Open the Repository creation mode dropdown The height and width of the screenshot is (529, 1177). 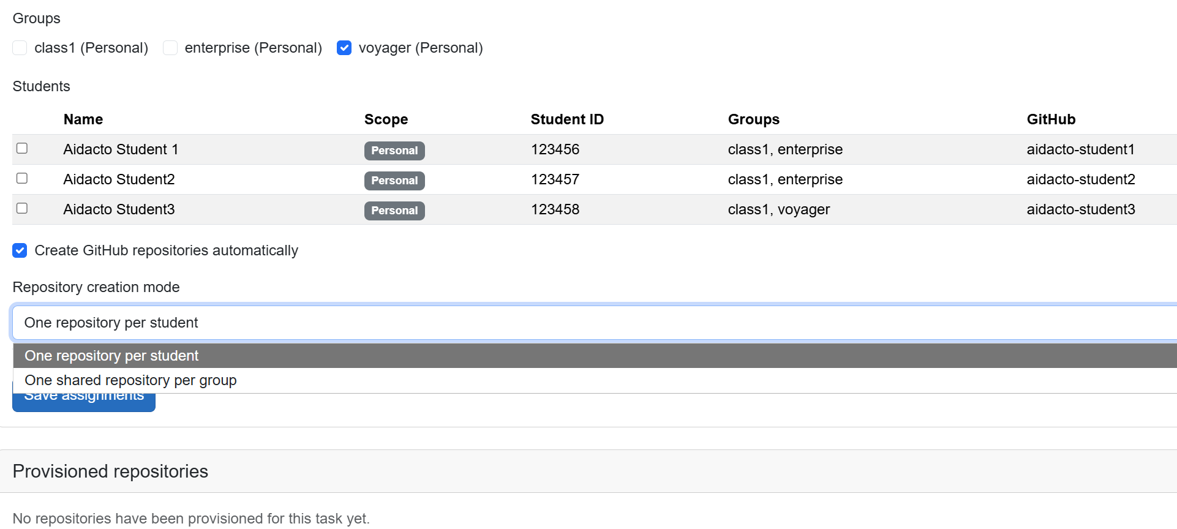(x=594, y=323)
